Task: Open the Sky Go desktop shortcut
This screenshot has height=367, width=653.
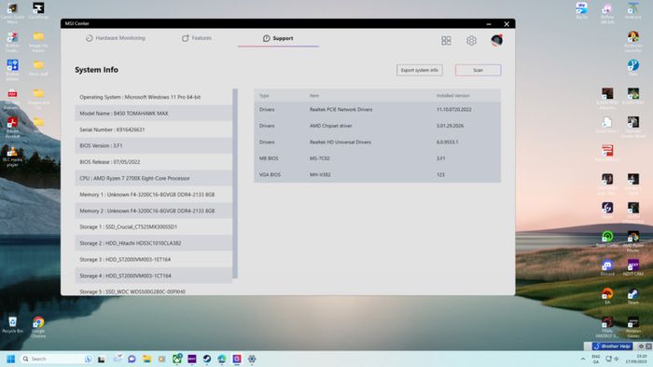Action: (x=581, y=10)
